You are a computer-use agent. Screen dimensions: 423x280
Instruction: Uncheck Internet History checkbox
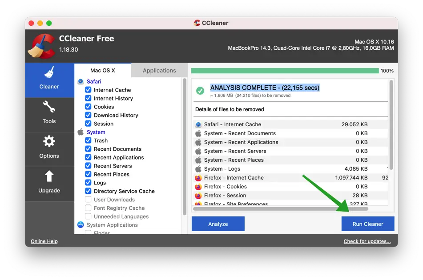88,98
